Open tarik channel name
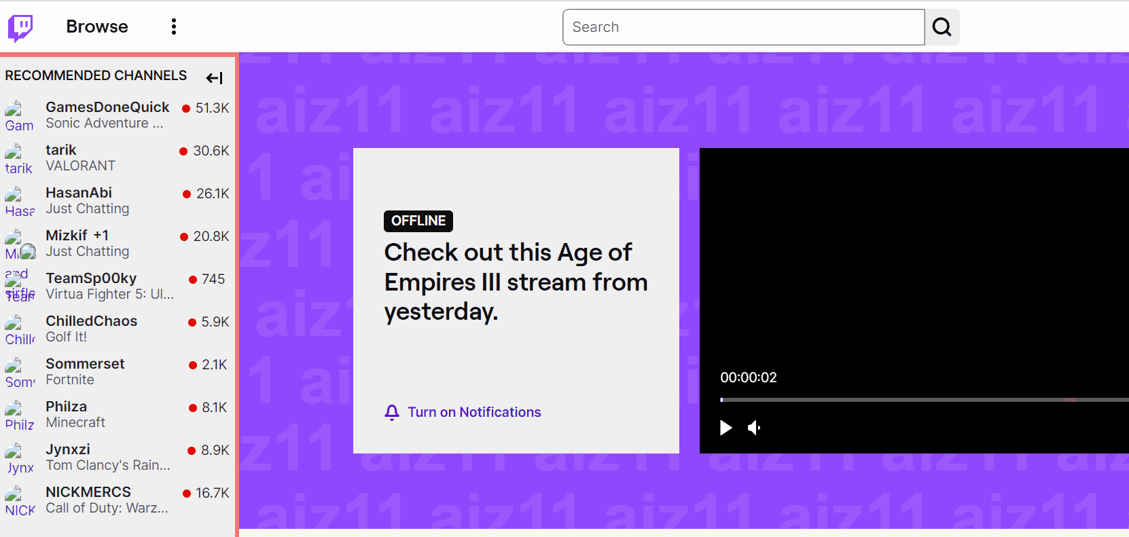The image size is (1129, 537). pos(61,150)
